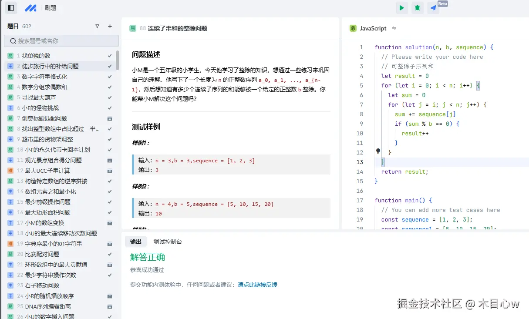Screen dimensions: 529x319
Task: Click the 搜索题号或名称 search box
Action: click(61, 40)
